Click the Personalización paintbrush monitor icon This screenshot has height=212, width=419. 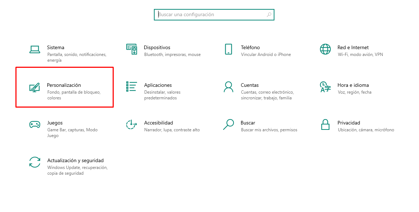(34, 87)
